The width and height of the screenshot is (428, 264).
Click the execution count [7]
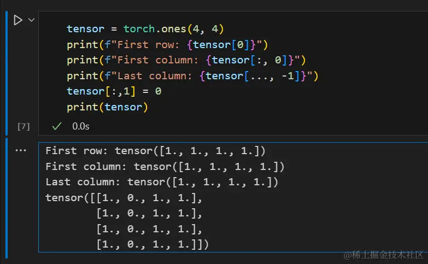pyautogui.click(x=24, y=126)
